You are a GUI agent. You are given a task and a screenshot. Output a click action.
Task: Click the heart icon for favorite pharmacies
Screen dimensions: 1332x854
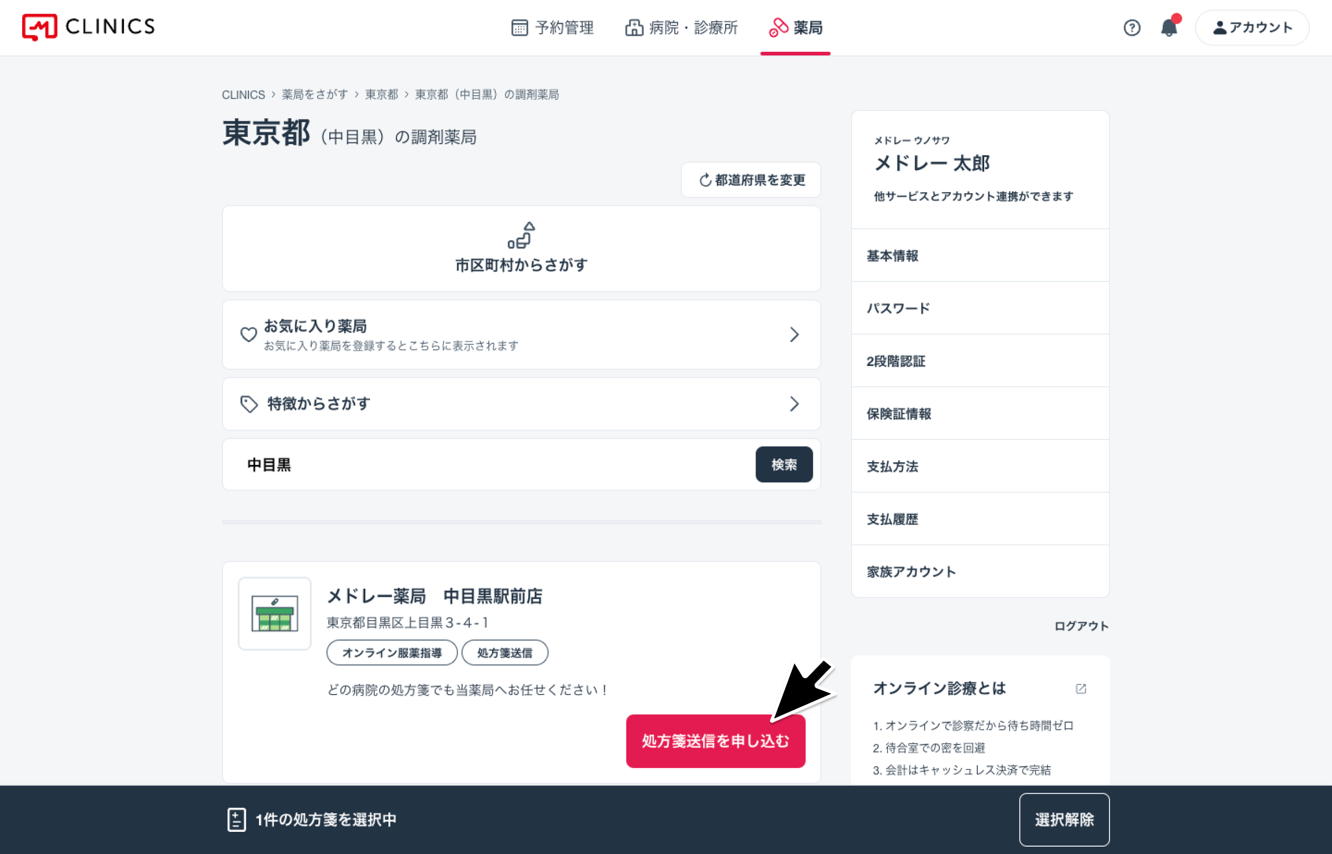click(x=248, y=334)
